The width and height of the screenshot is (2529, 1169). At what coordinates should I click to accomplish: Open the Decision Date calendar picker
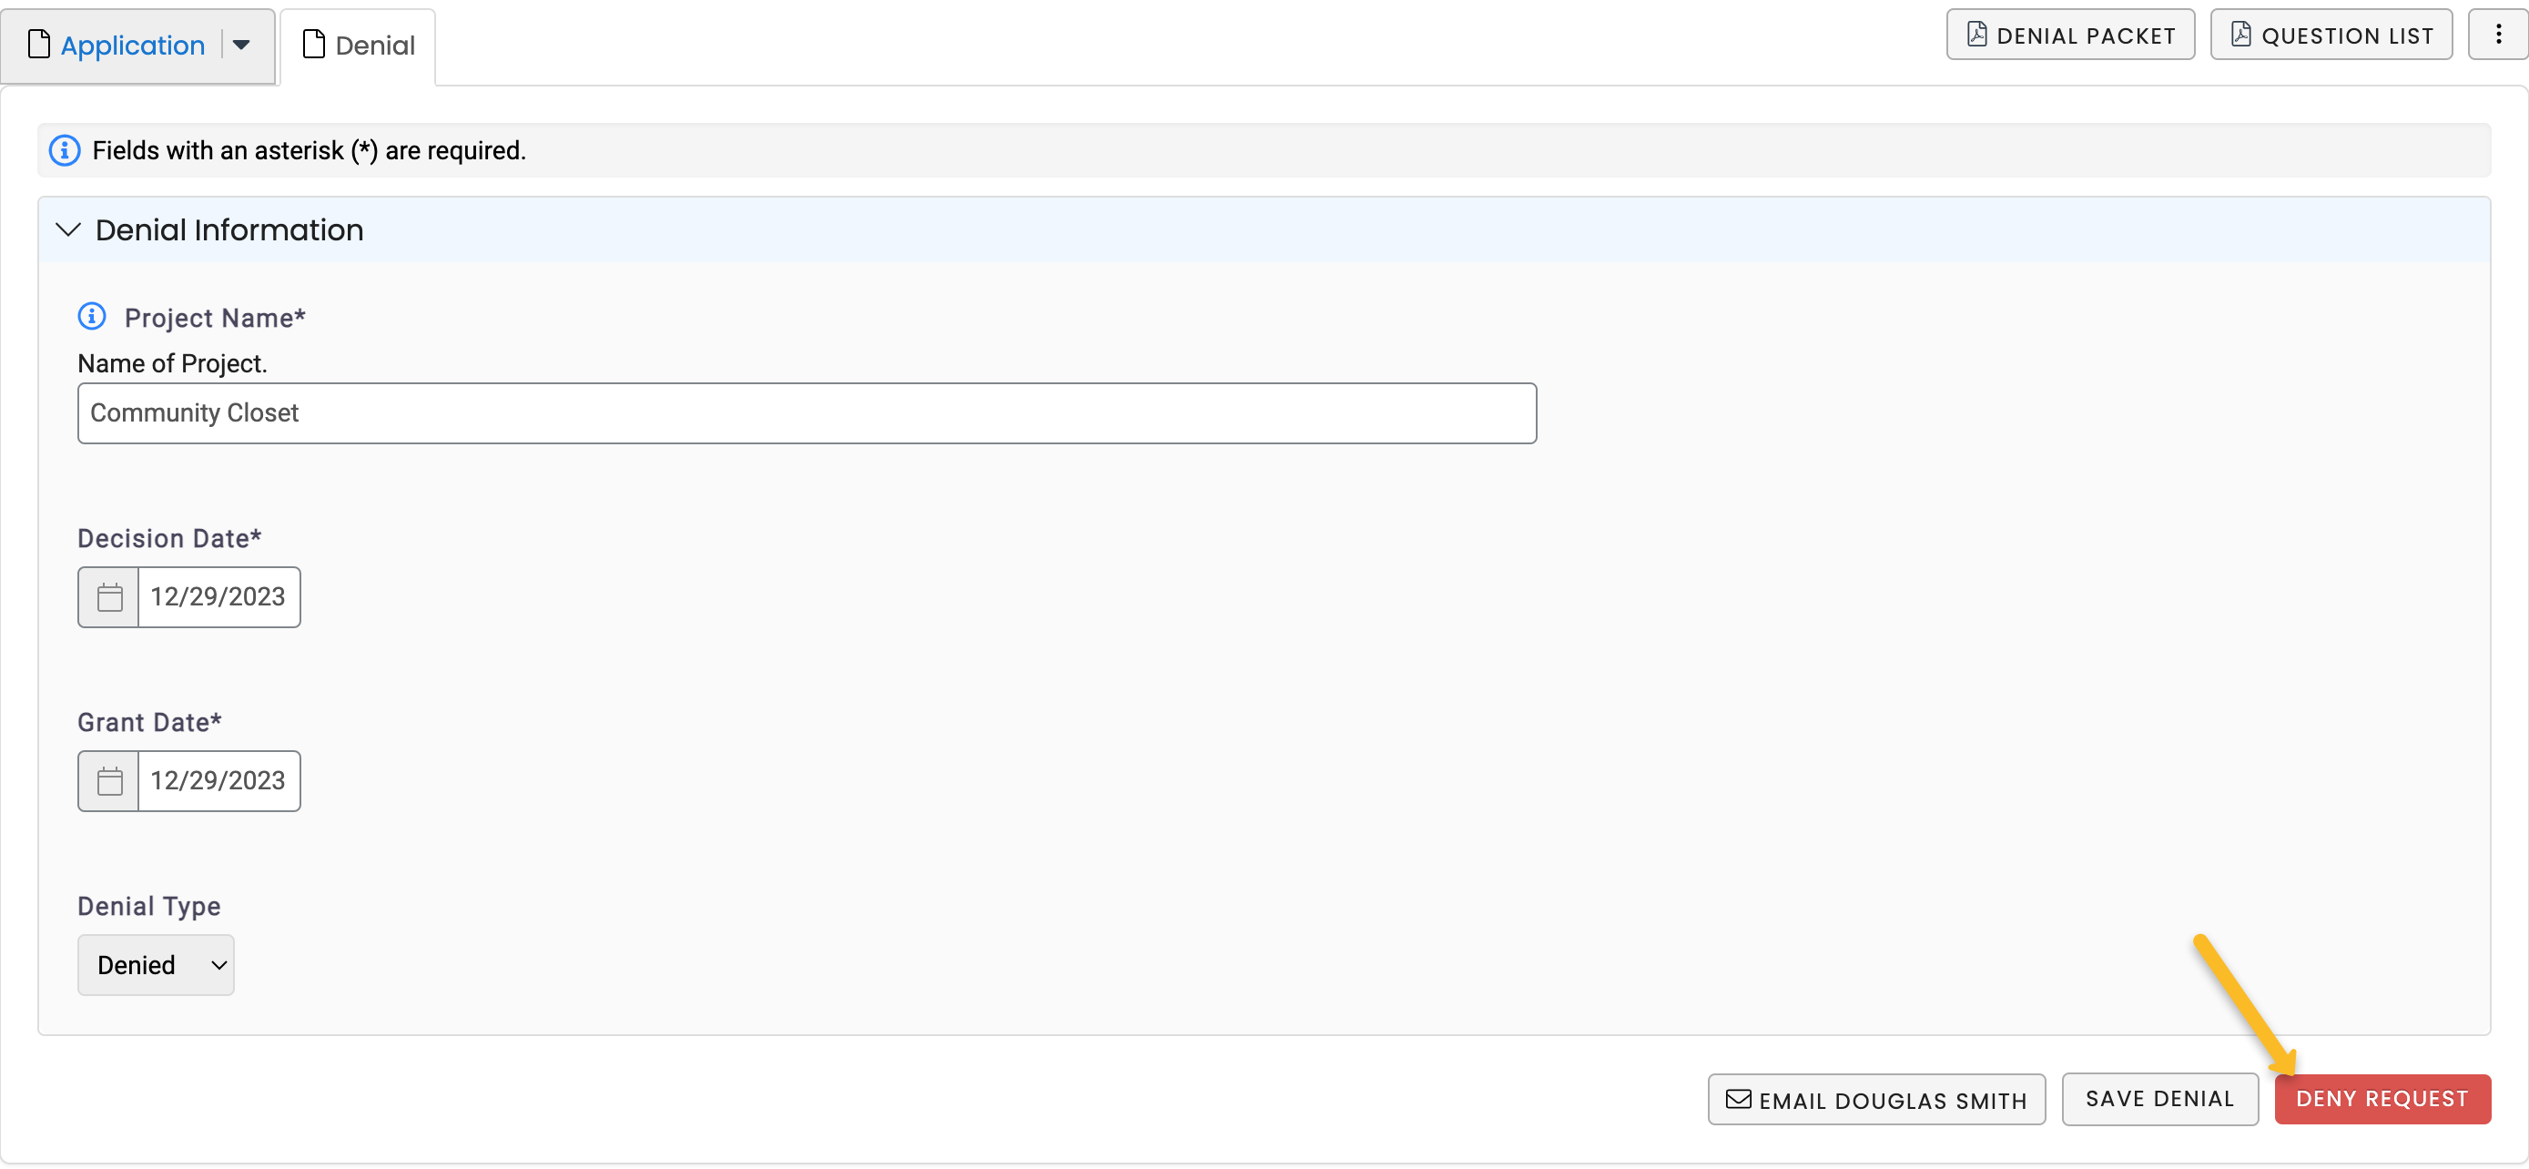[x=109, y=596]
